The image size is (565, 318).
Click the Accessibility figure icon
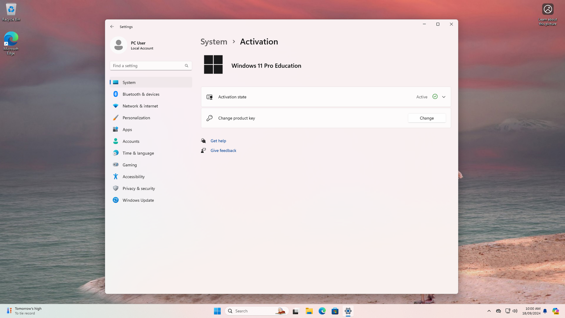[115, 176]
